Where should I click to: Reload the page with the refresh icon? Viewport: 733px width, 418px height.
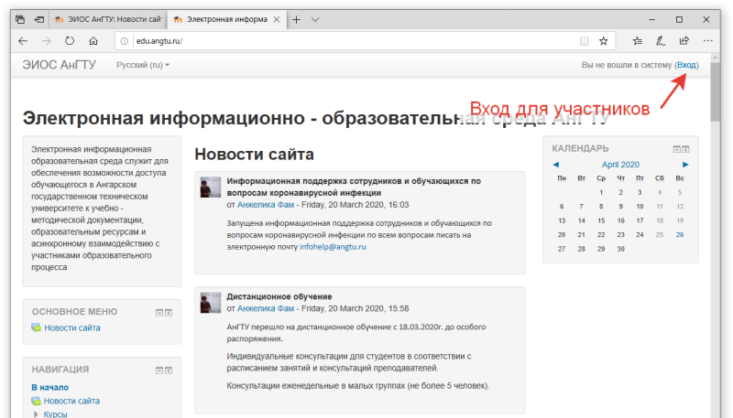pos(70,41)
